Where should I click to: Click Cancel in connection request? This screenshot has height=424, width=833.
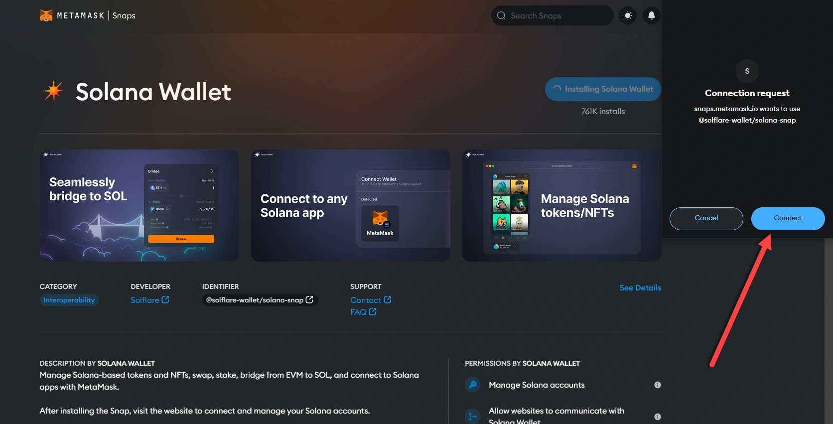click(x=706, y=218)
